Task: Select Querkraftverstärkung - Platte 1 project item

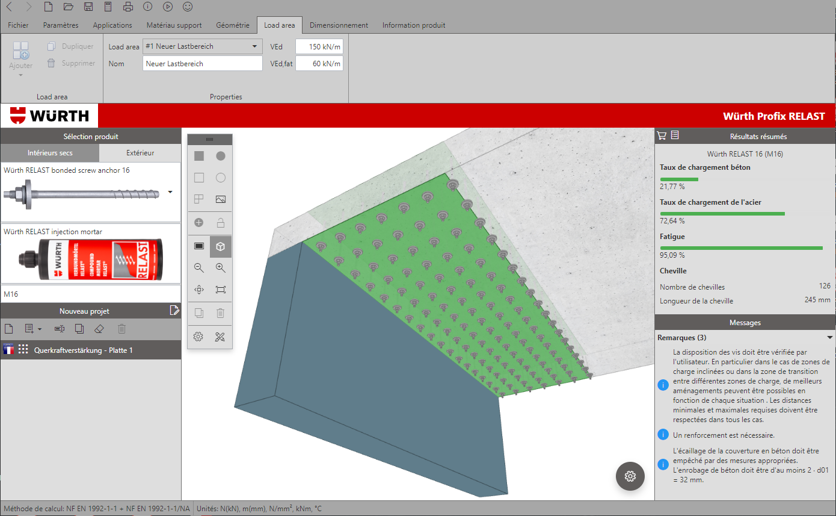Action: tap(91, 350)
